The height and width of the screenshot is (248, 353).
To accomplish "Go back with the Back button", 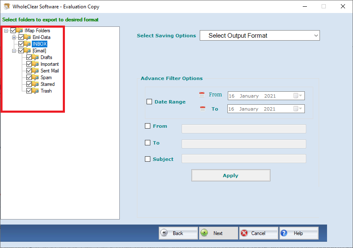I will pos(178,233).
